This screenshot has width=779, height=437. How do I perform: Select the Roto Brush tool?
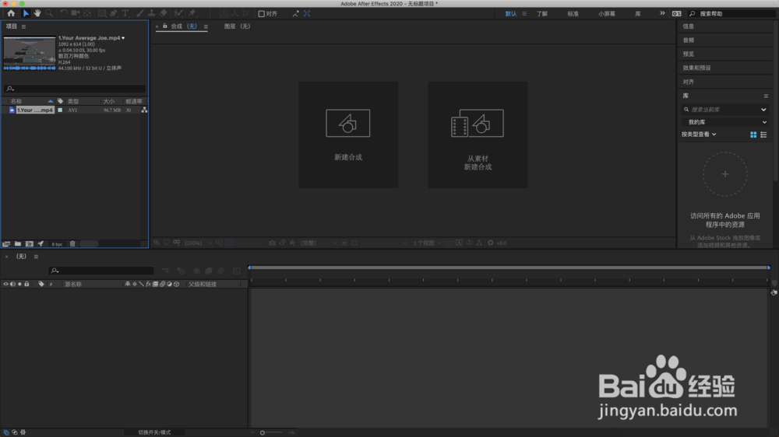(x=178, y=13)
